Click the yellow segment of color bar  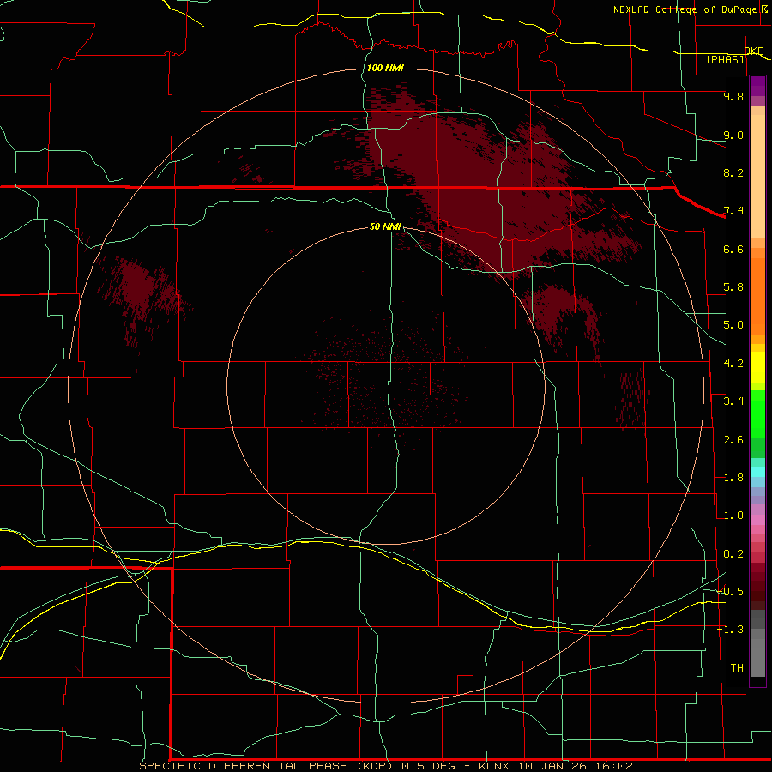(x=757, y=366)
